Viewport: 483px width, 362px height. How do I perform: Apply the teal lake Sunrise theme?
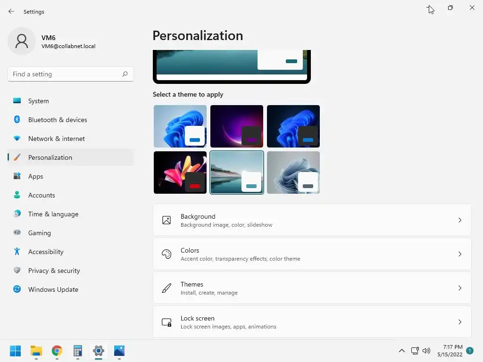(237, 173)
